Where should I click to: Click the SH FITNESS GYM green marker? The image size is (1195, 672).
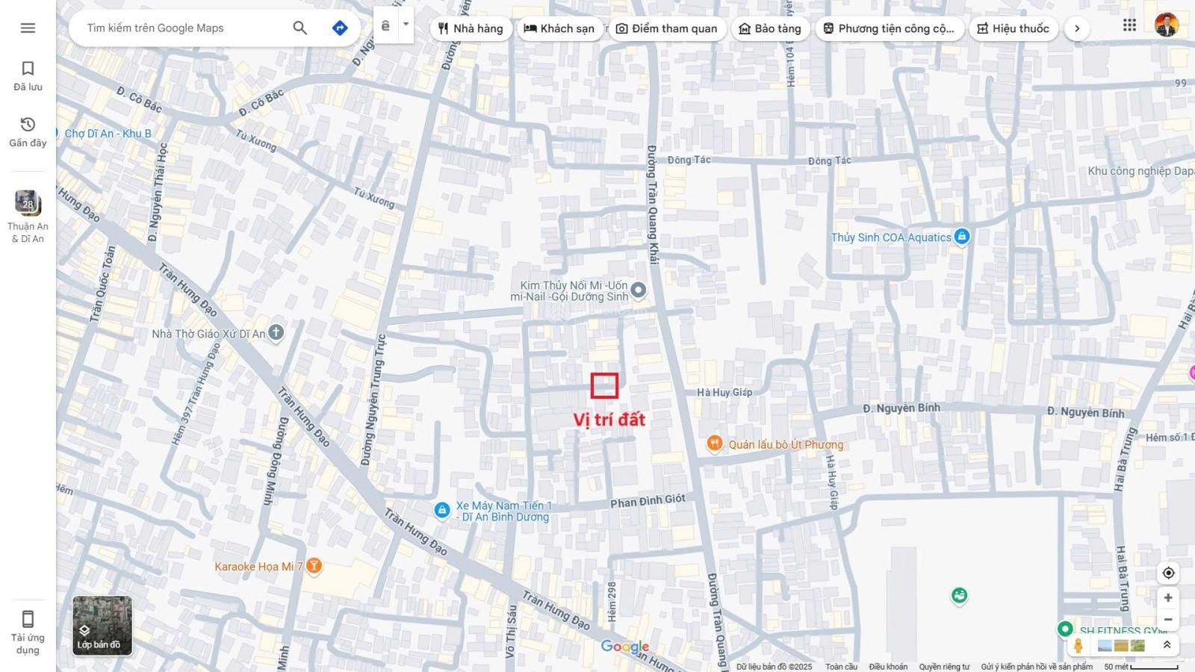pyautogui.click(x=1065, y=629)
